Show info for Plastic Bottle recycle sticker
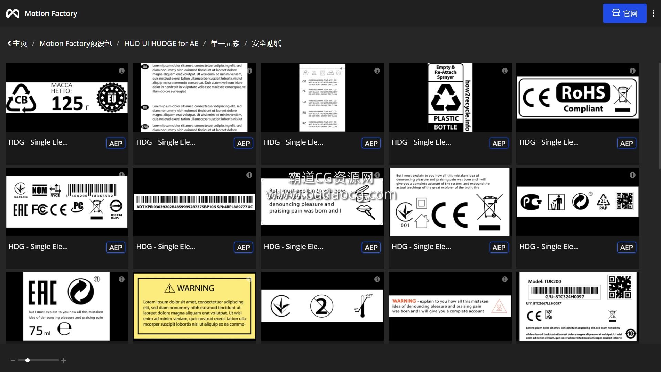 (x=505, y=71)
